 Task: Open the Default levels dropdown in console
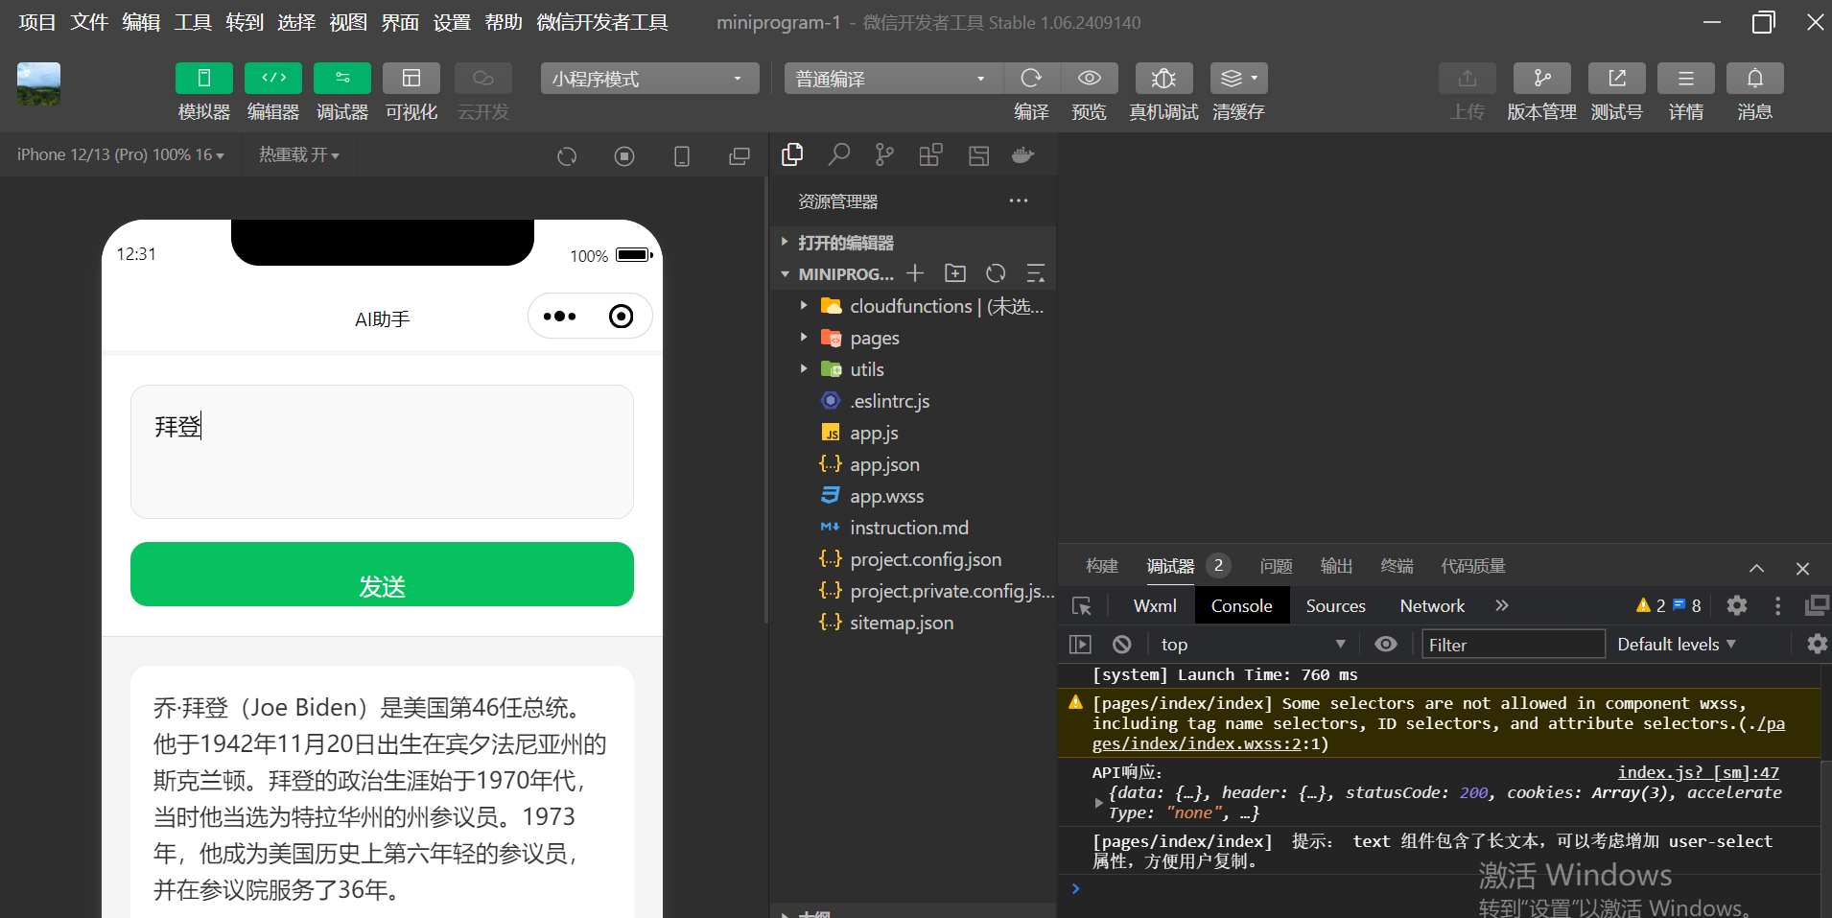(1676, 645)
